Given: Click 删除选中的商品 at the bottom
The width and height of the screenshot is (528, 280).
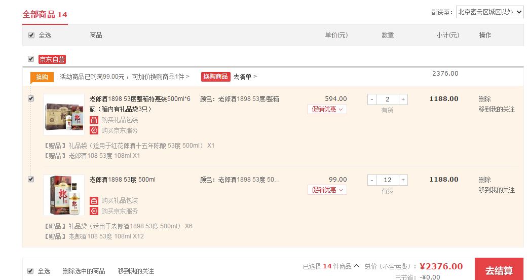Looking at the screenshot, I should coord(84,271).
